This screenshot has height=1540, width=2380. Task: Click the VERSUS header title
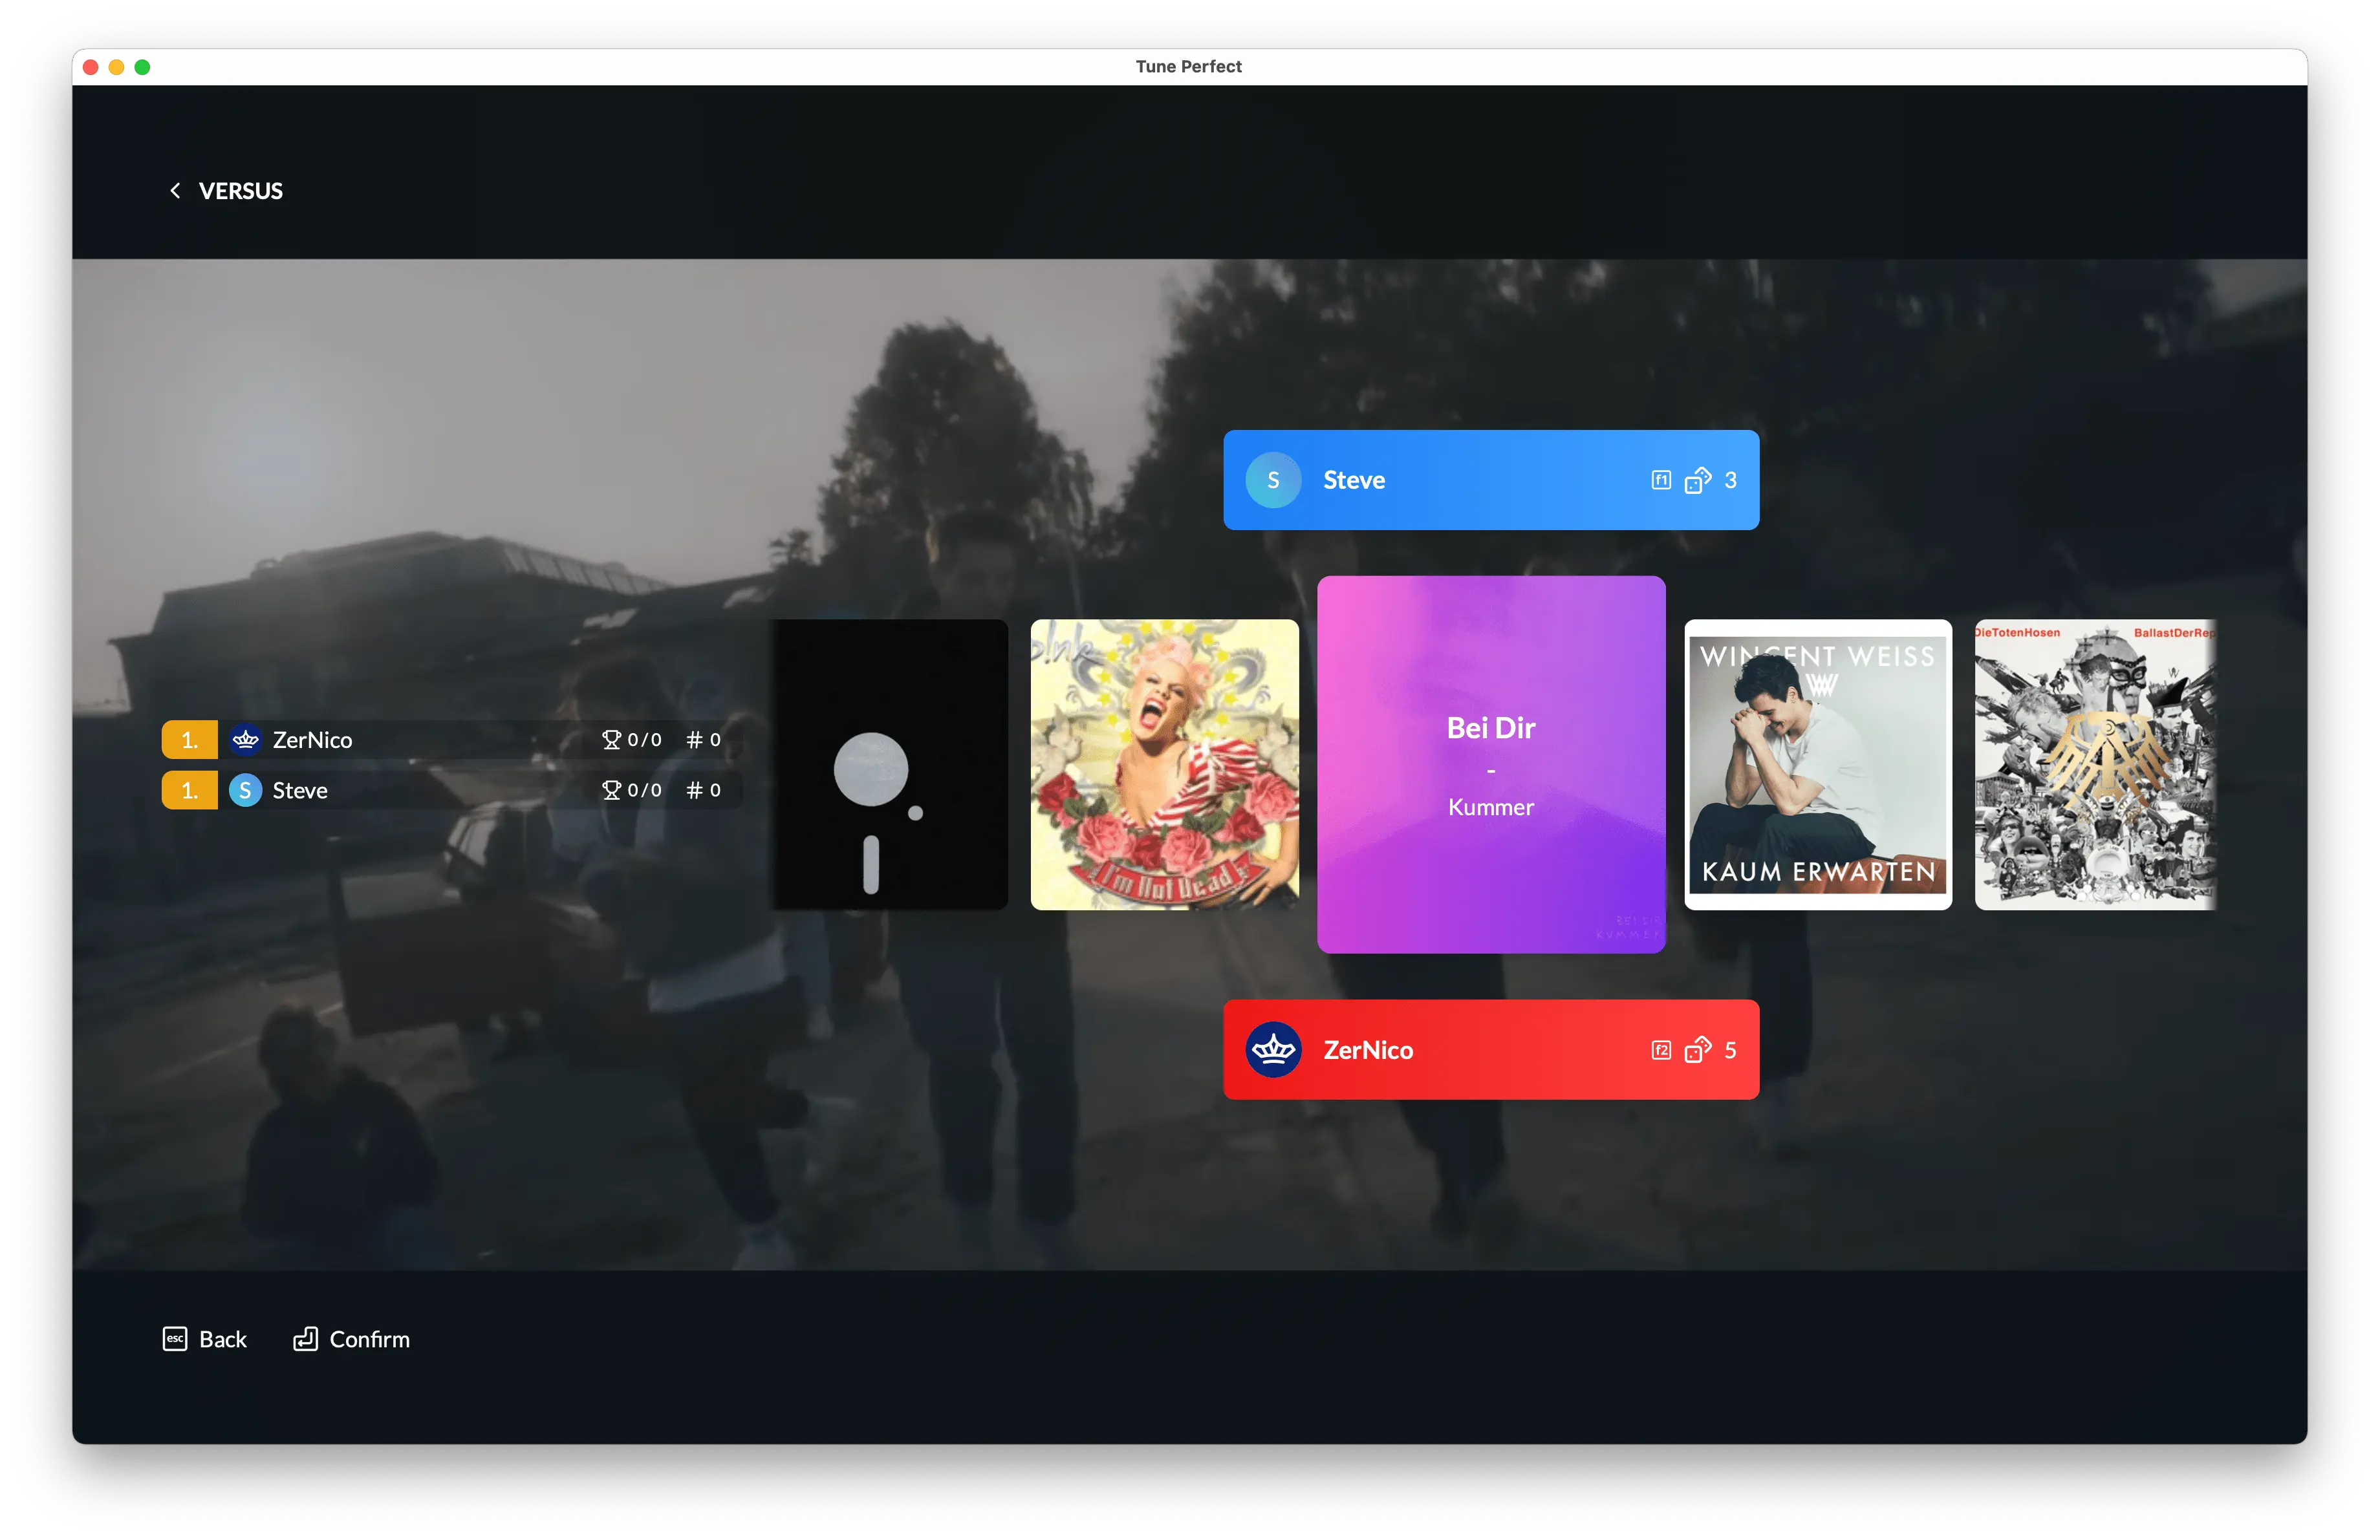(x=241, y=190)
